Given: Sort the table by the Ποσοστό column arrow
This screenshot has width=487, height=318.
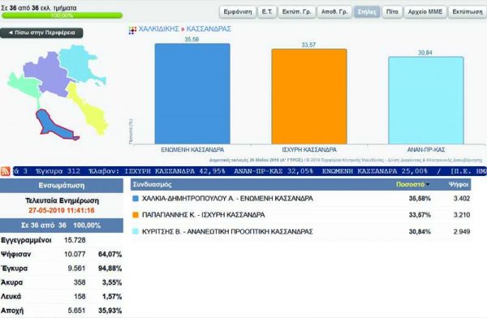Looking at the screenshot, I should click(x=428, y=184).
